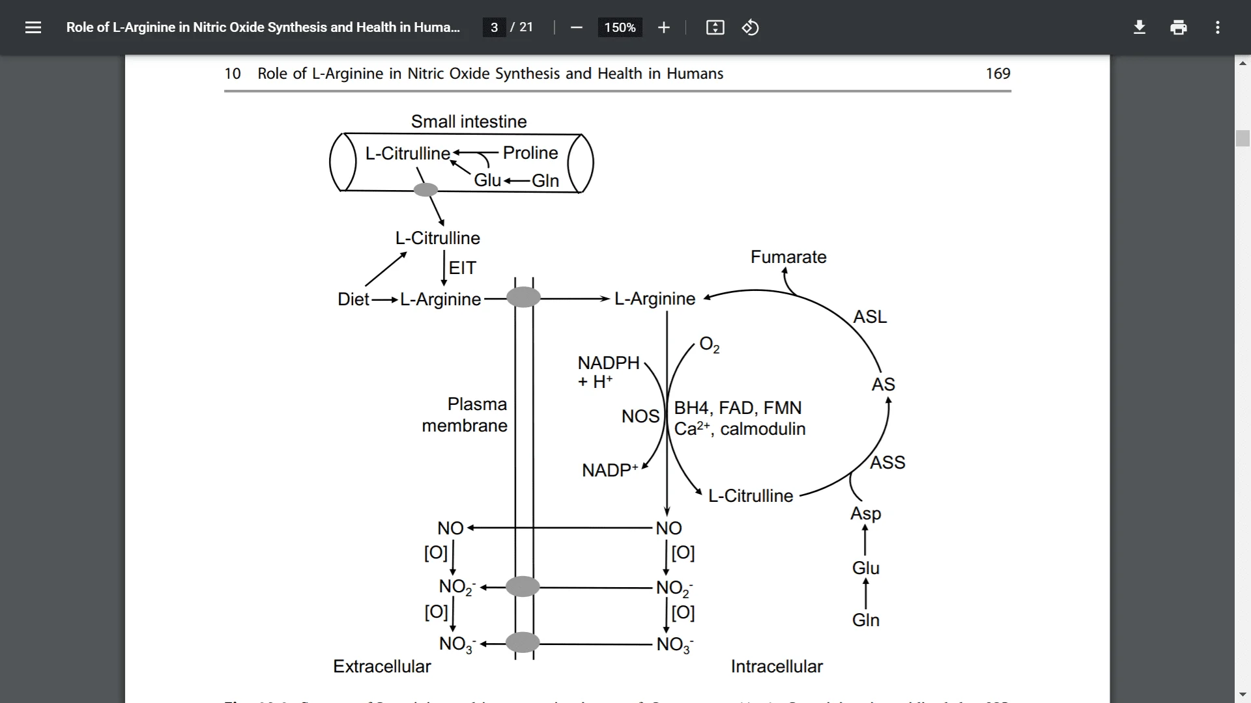Download the PDF file
The image size is (1251, 703).
[1140, 27]
